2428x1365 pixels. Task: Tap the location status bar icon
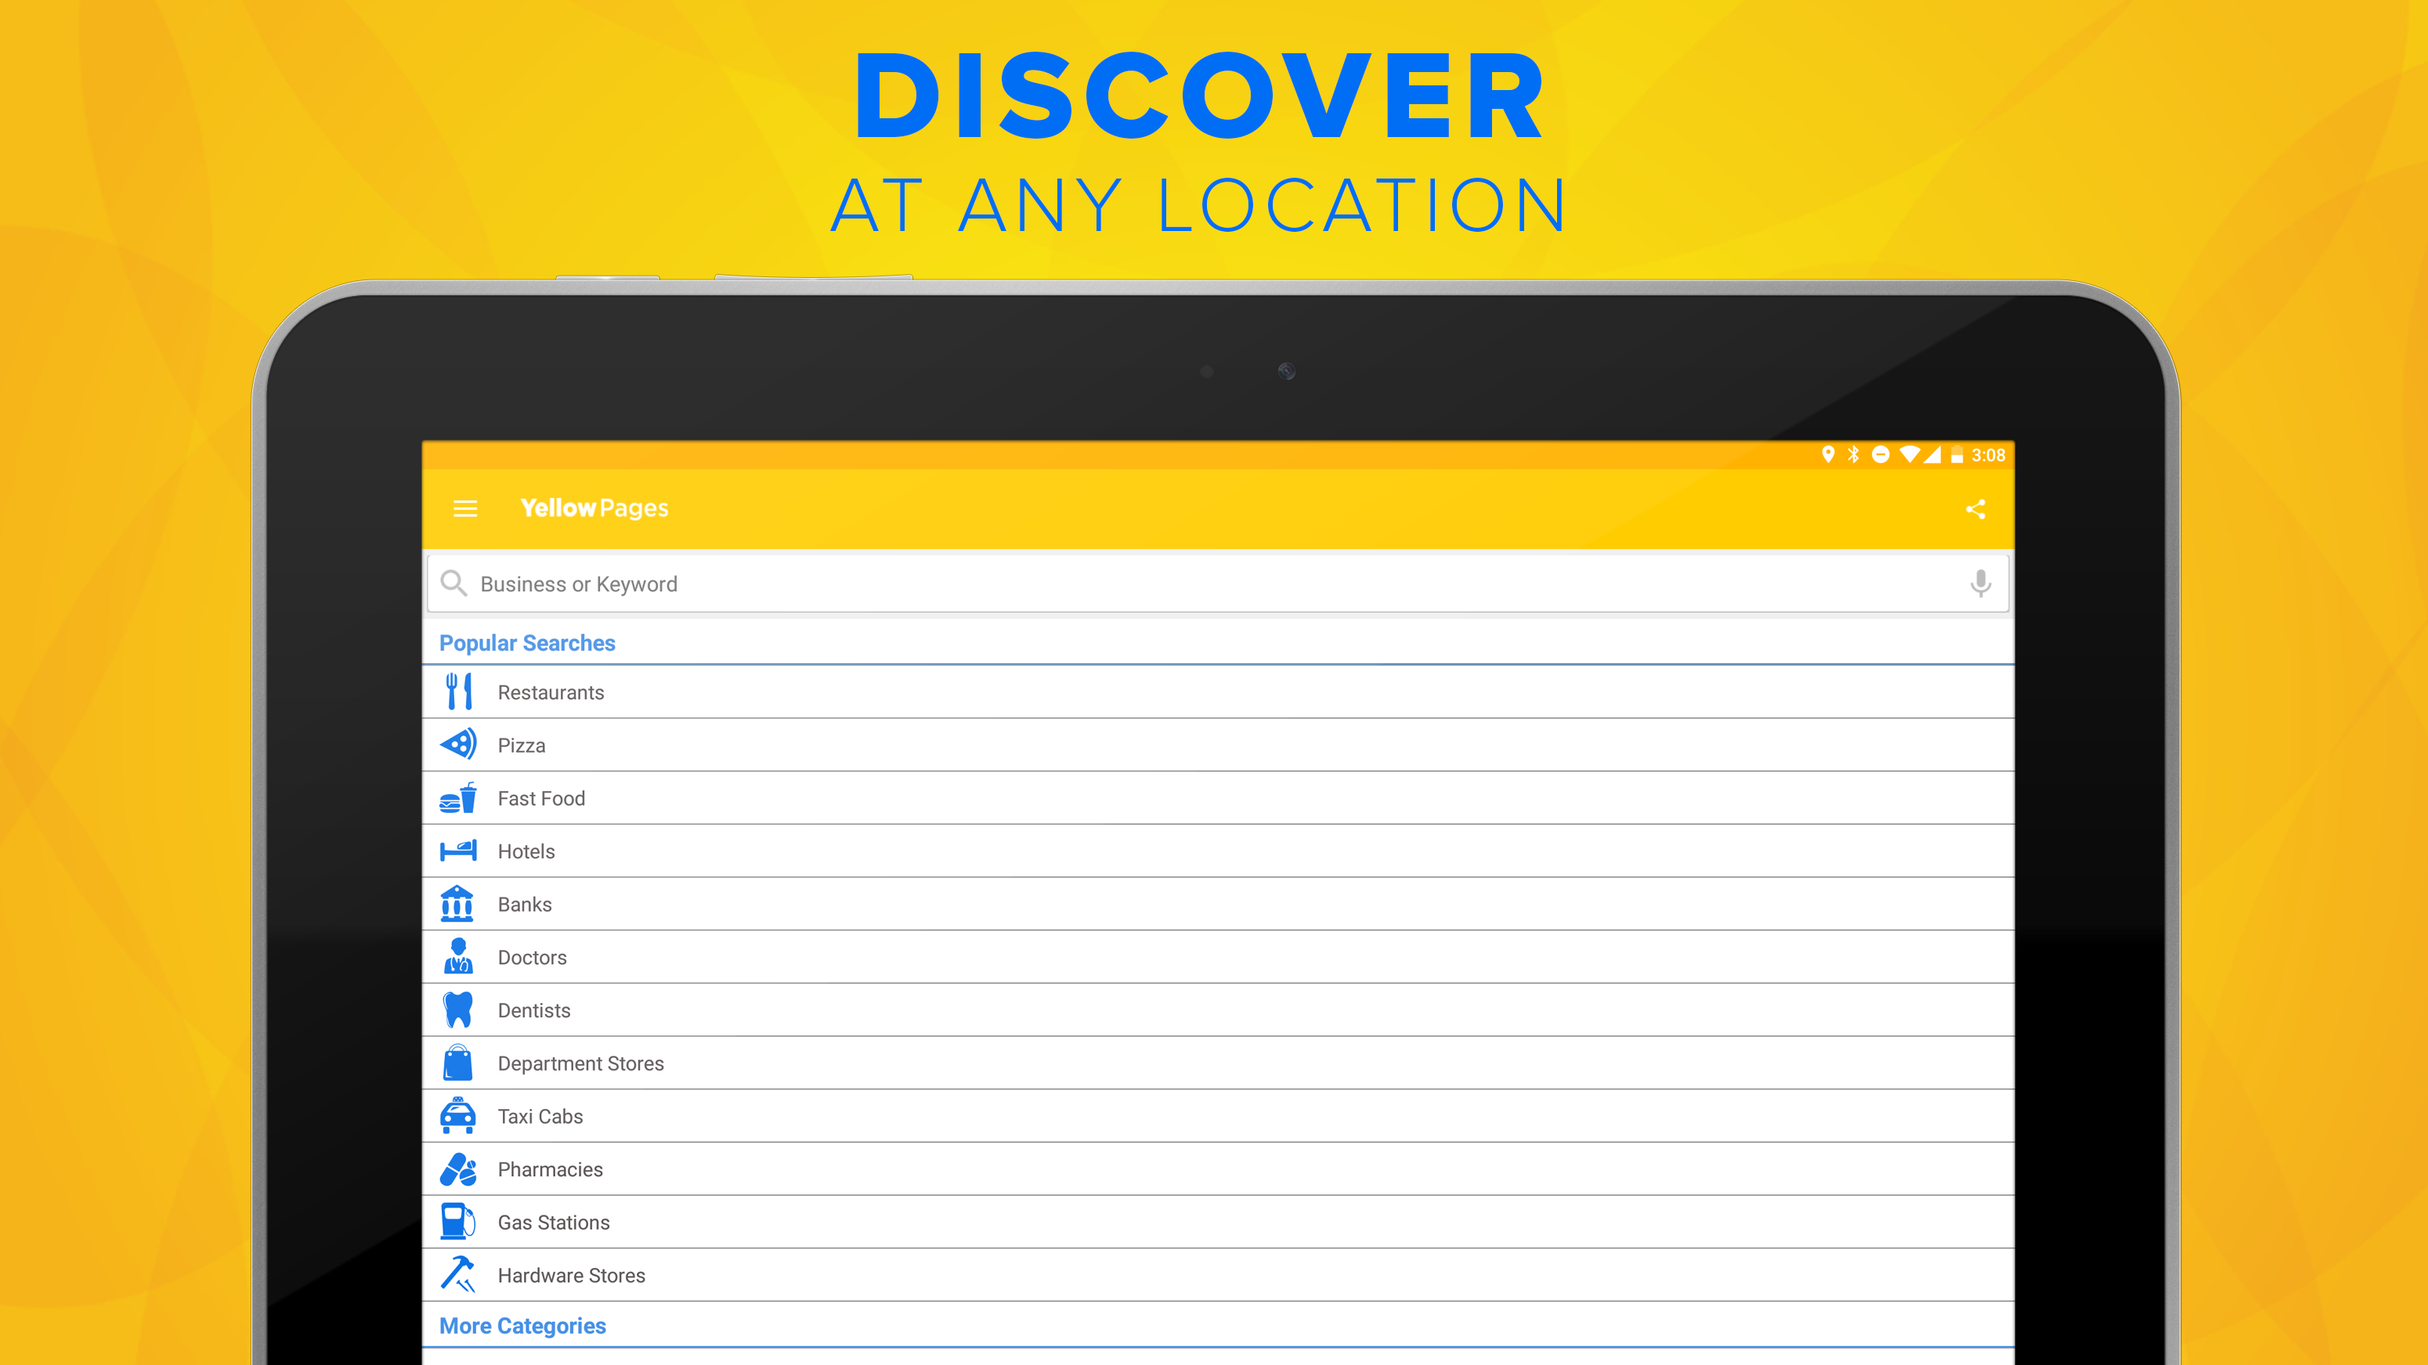click(1827, 455)
